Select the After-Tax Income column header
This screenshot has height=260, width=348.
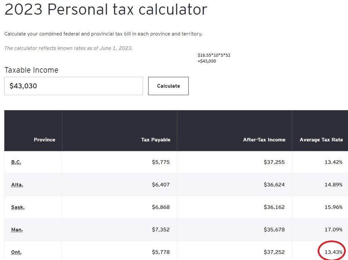tap(264, 140)
